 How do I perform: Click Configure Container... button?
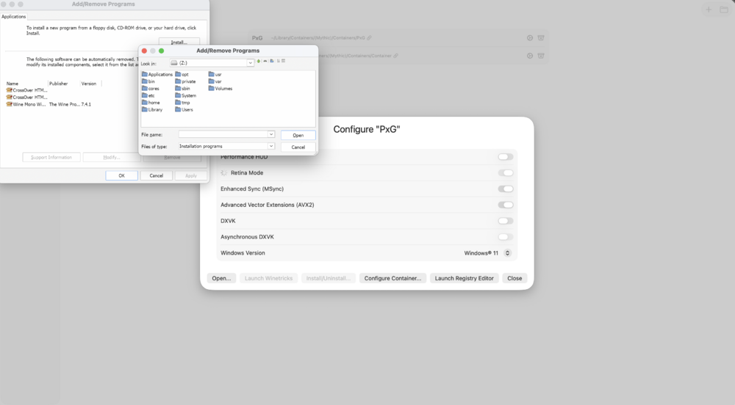pos(392,278)
